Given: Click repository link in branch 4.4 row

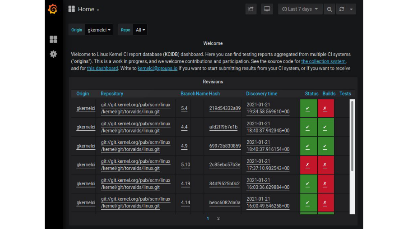Looking at the screenshot, I should point(135,127).
